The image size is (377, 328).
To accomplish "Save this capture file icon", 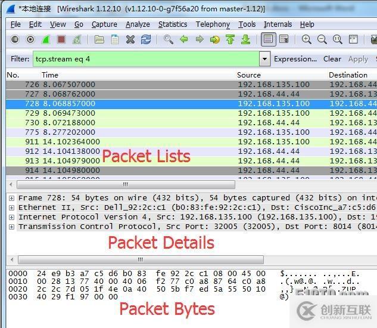I will (x=115, y=39).
